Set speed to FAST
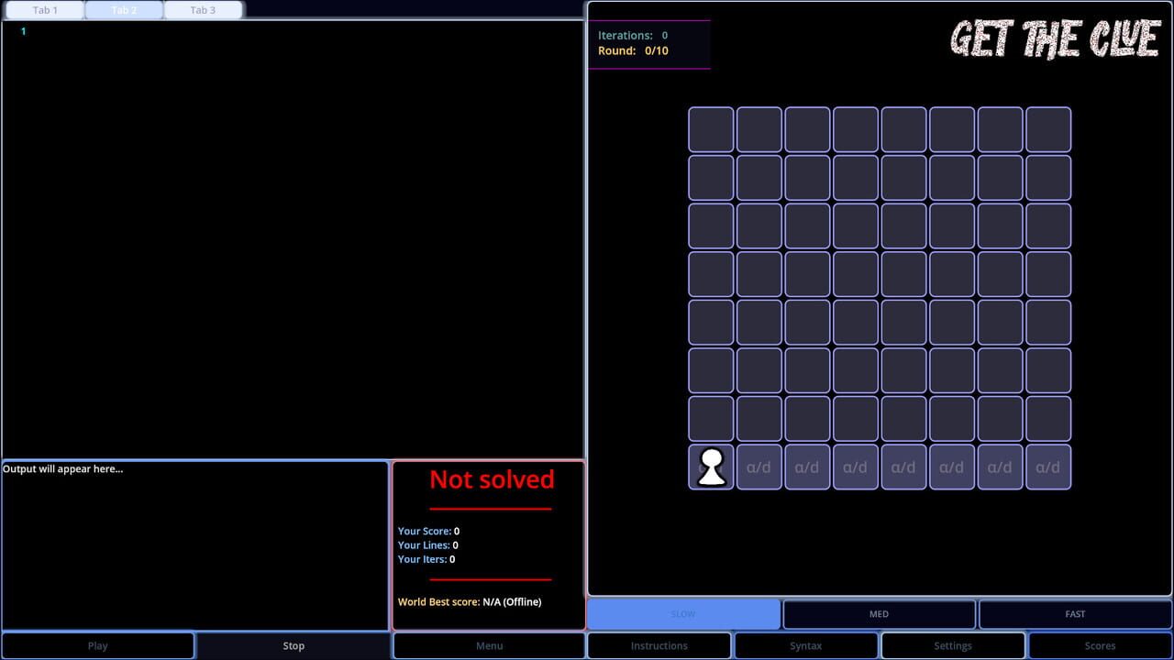The width and height of the screenshot is (1174, 660). click(1075, 614)
